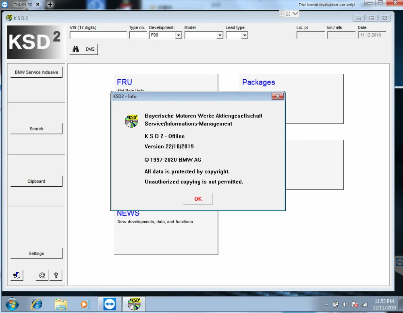Toggle full screen in remote toolbar
Viewport: 403px width, 313px height.
[x=288, y=14]
